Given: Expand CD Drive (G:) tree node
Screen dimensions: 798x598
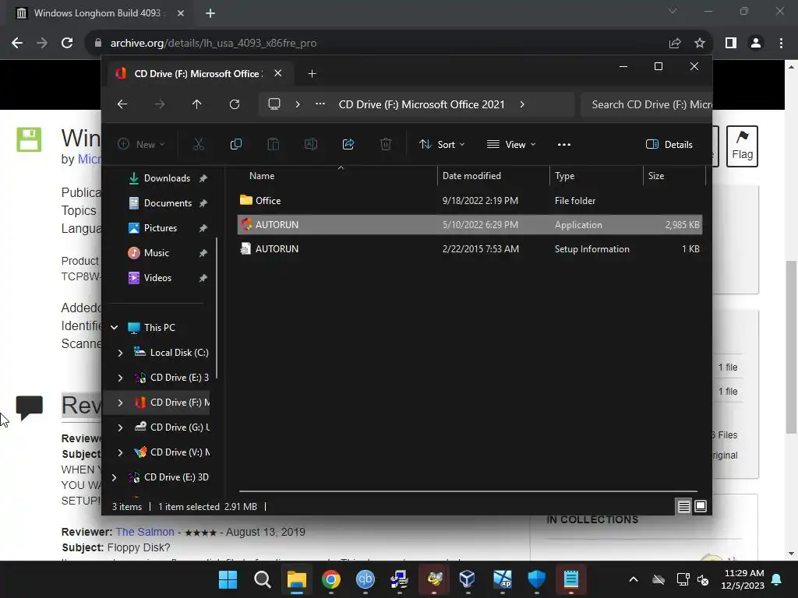Looking at the screenshot, I should 120,427.
